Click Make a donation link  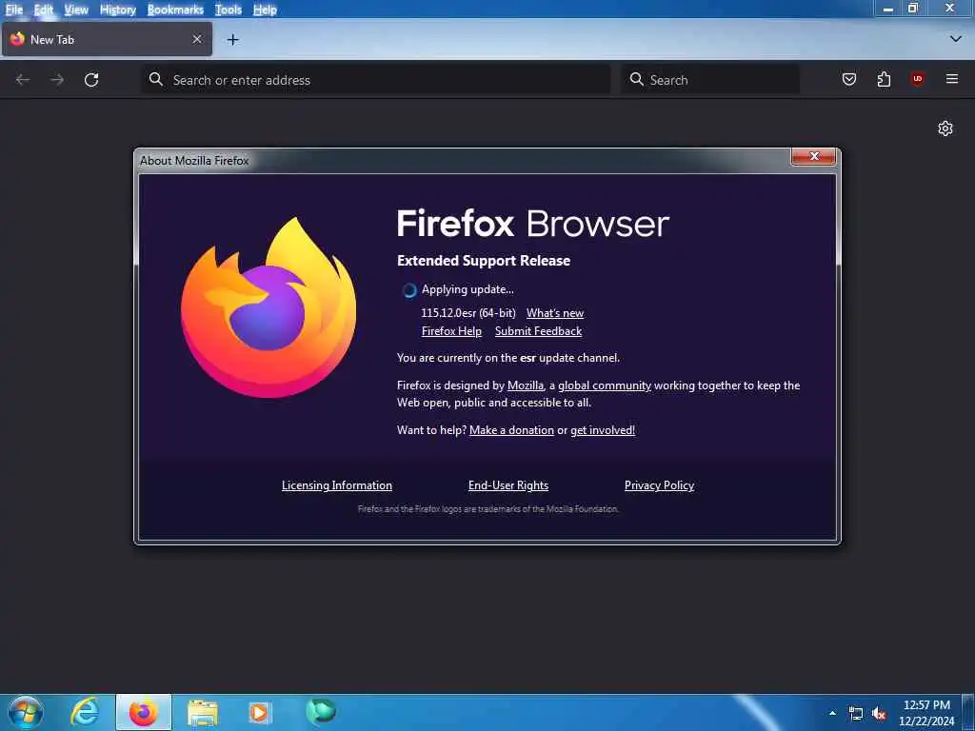pyautogui.click(x=511, y=430)
